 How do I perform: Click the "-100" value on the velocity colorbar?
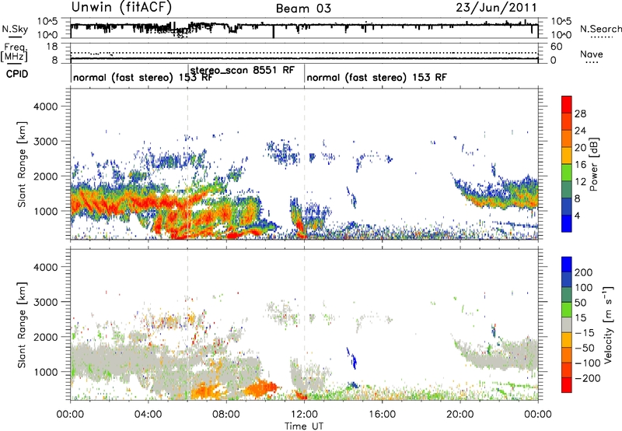pos(587,363)
